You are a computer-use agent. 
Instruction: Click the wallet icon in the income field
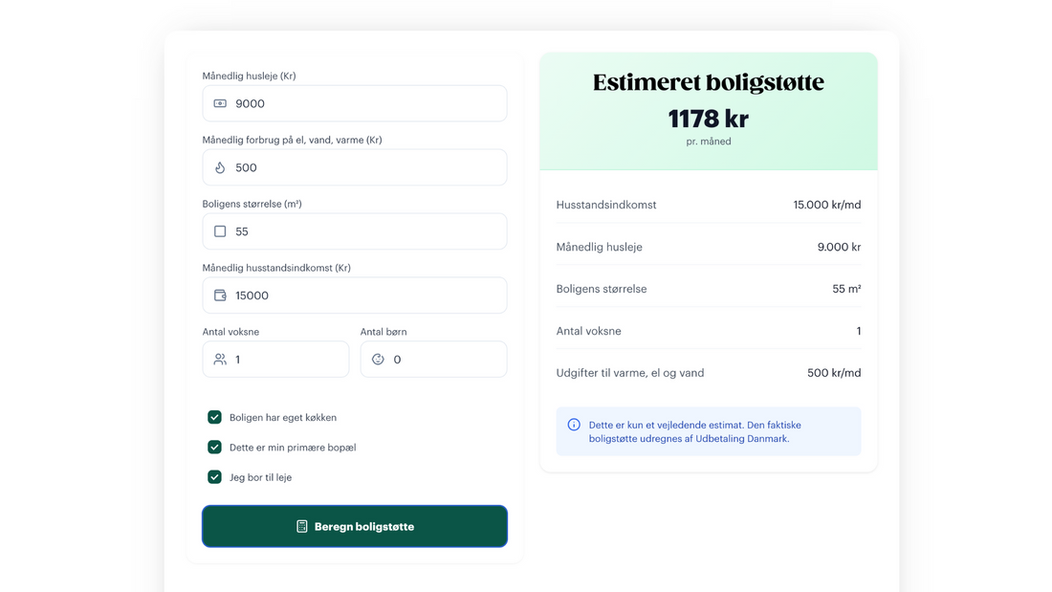(x=220, y=296)
